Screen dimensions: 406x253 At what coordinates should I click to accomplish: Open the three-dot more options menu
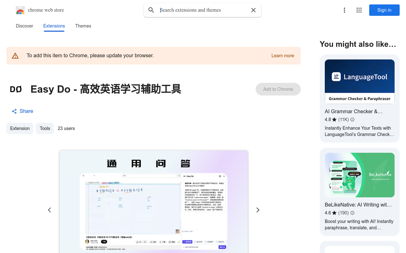click(x=344, y=10)
